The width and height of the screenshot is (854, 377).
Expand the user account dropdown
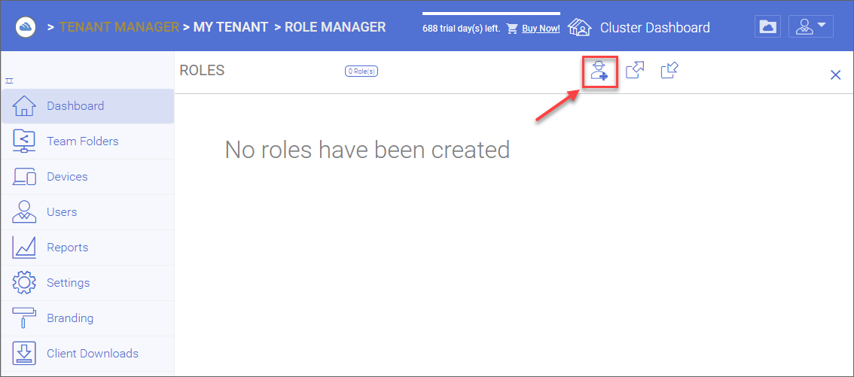[811, 26]
